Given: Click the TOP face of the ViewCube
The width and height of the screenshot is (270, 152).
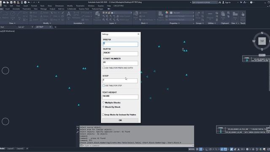Looking at the screenshot, I should pyautogui.click(x=262, y=41).
